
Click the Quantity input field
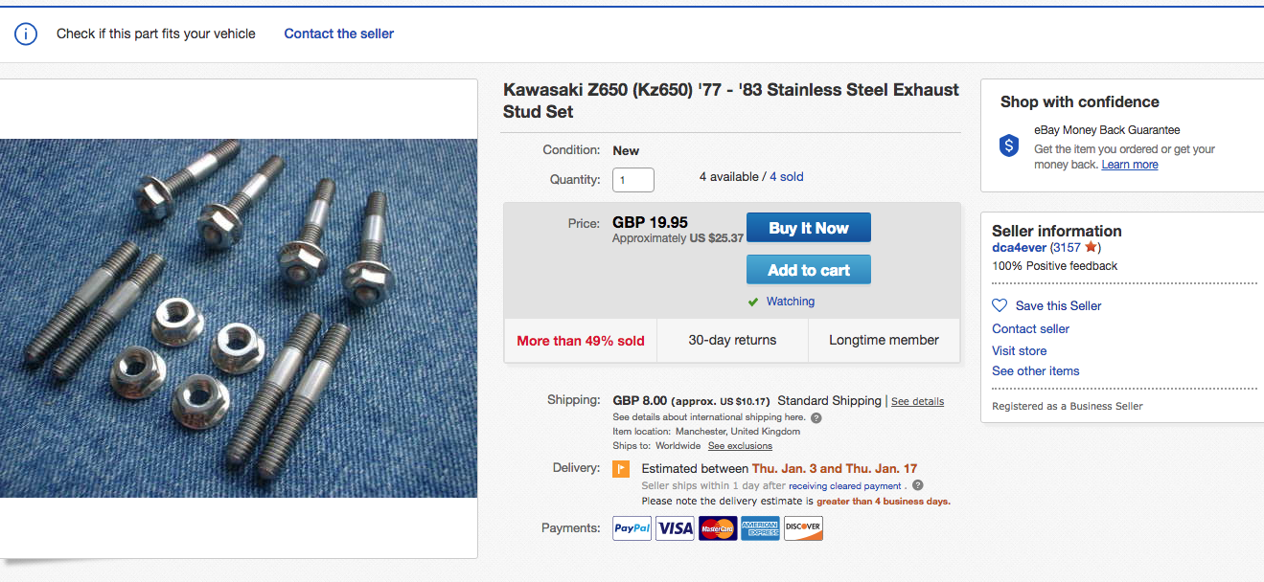[x=633, y=180]
